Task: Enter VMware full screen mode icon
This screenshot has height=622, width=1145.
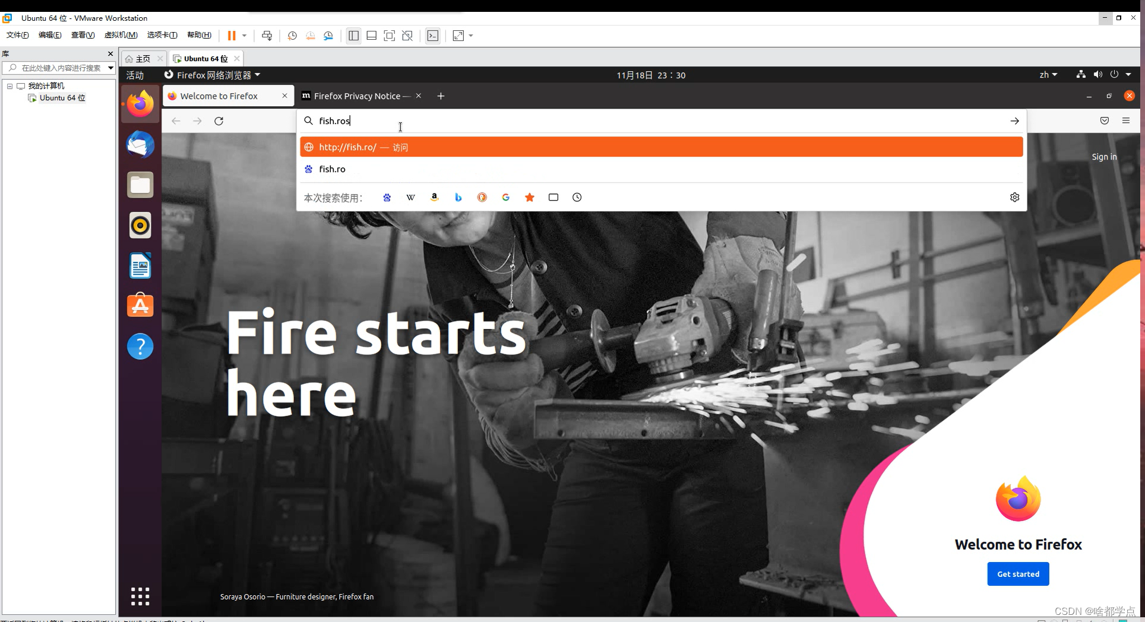Action: click(x=390, y=36)
